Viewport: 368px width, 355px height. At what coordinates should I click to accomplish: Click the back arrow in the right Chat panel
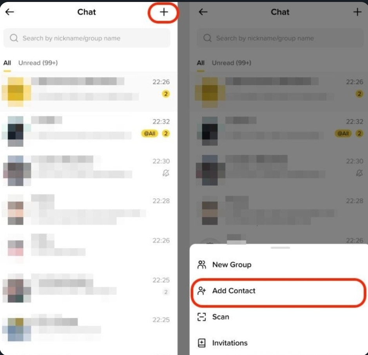click(203, 12)
